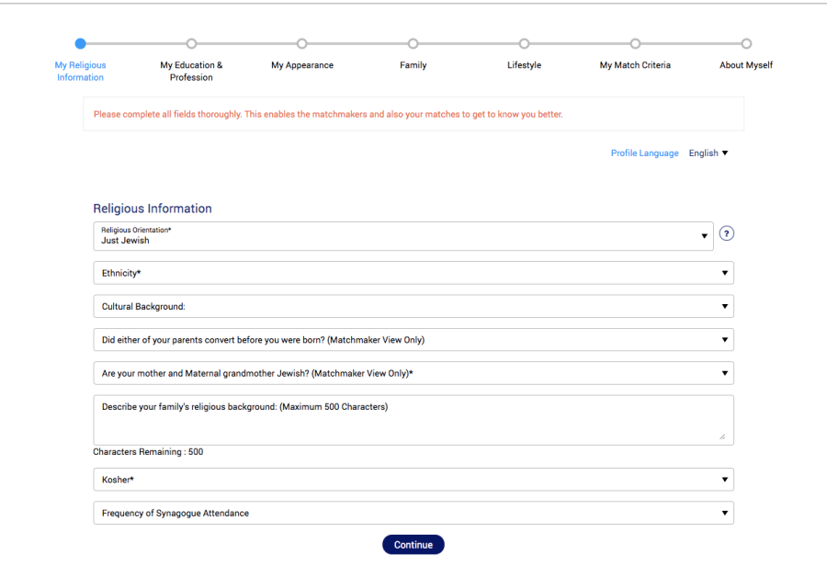The height and width of the screenshot is (566, 827).
Task: Click the Continue button
Action: pyautogui.click(x=413, y=545)
